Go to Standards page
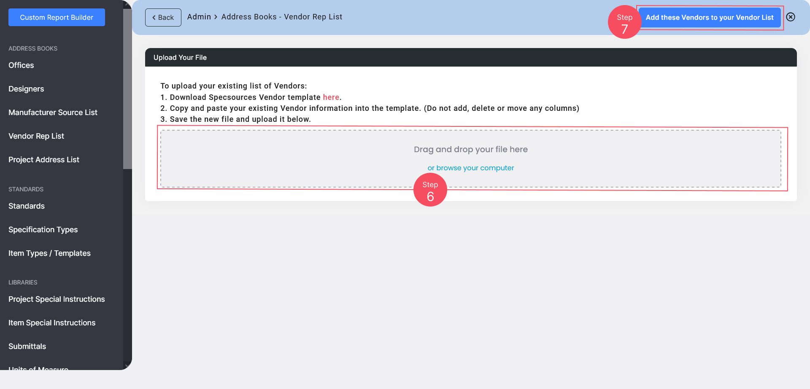Screen dimensions: 810x389 tap(27, 206)
